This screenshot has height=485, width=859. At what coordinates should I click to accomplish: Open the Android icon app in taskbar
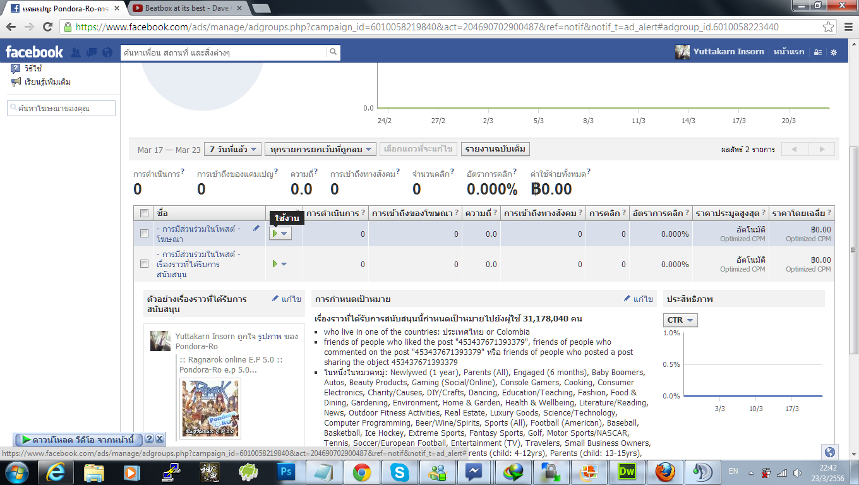(x=248, y=472)
